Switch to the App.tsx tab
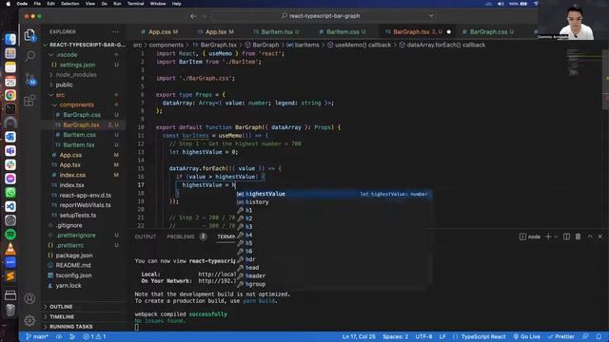 coord(216,31)
